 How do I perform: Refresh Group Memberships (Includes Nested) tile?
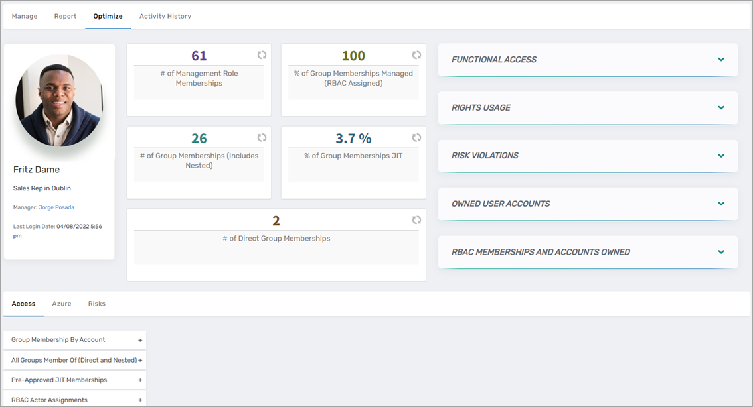pos(262,138)
